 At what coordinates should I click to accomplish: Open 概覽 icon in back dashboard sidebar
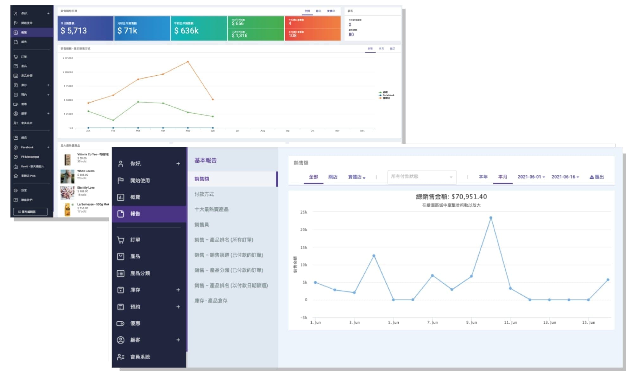16,32
